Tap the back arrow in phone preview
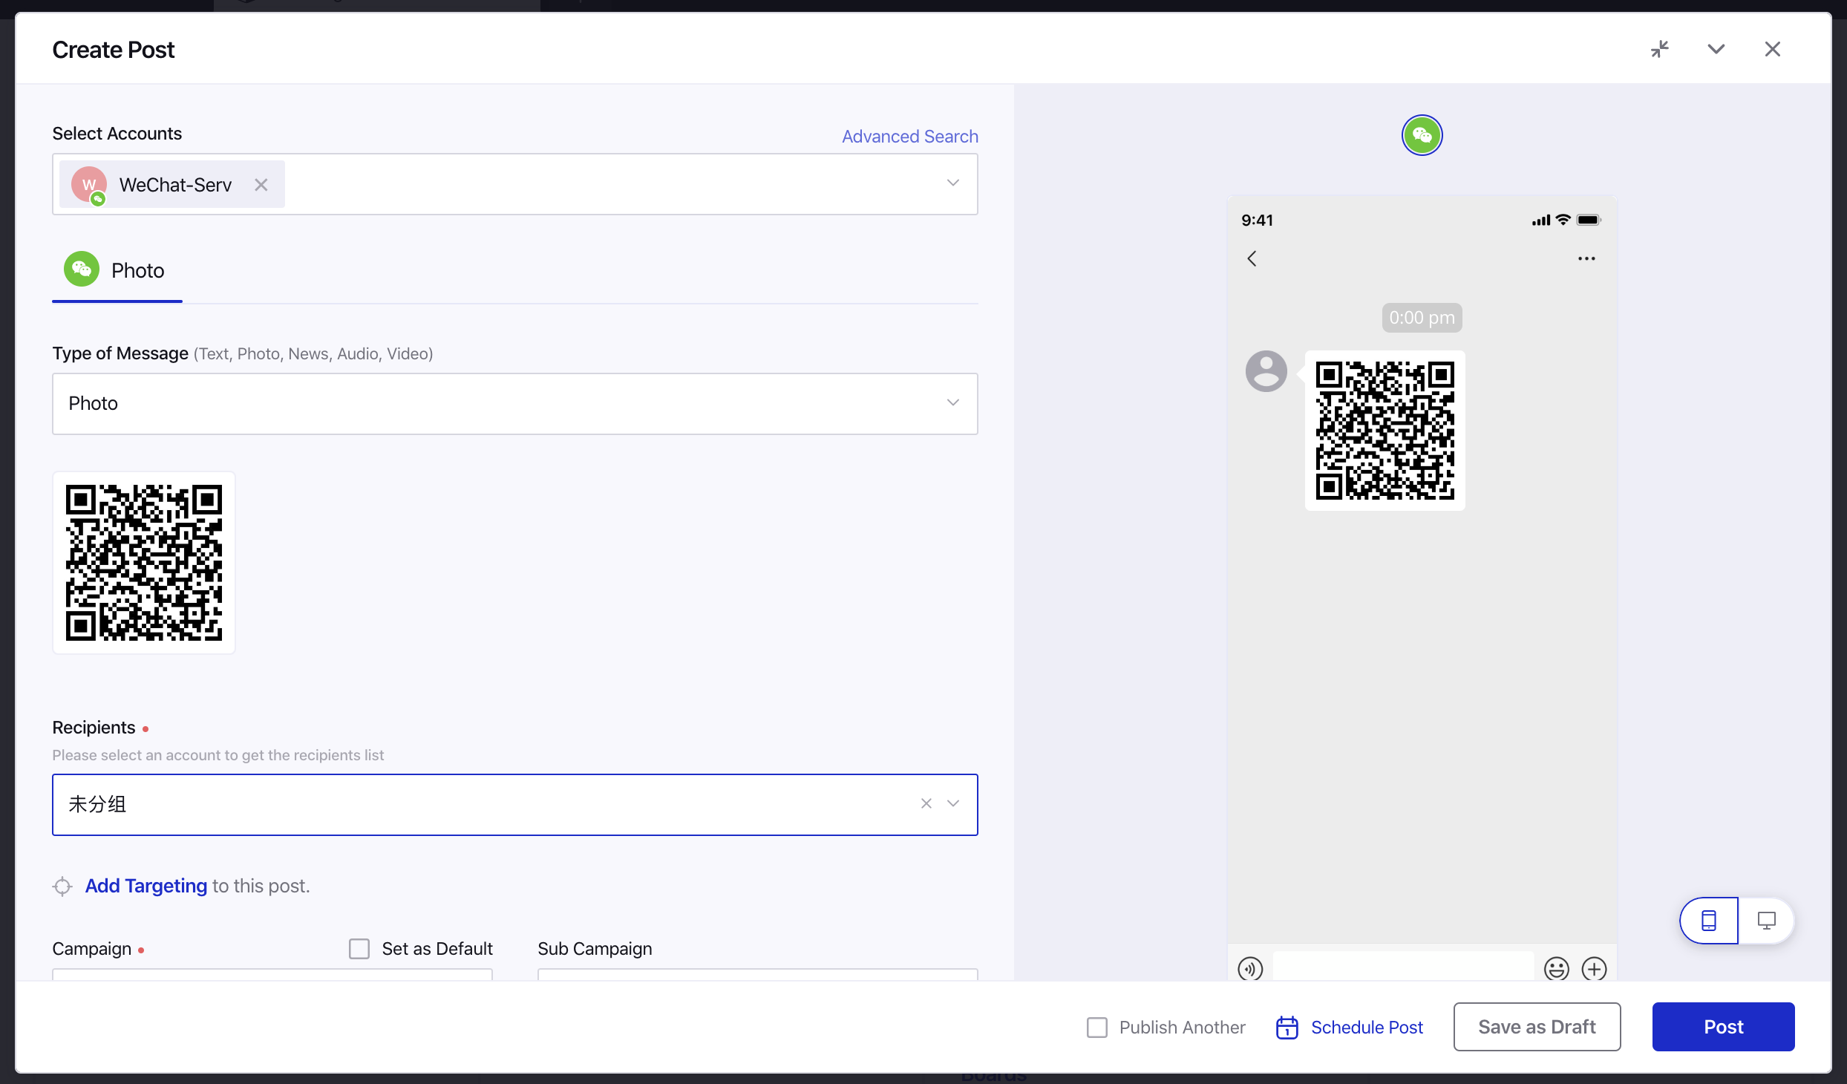Image resolution: width=1847 pixels, height=1084 pixels. coord(1252,258)
